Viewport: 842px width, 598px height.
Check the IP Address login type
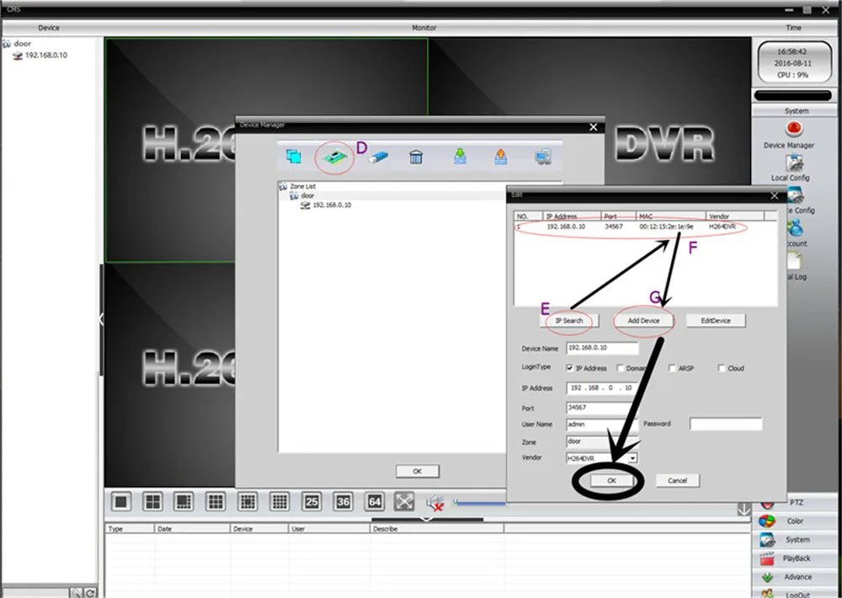point(570,368)
